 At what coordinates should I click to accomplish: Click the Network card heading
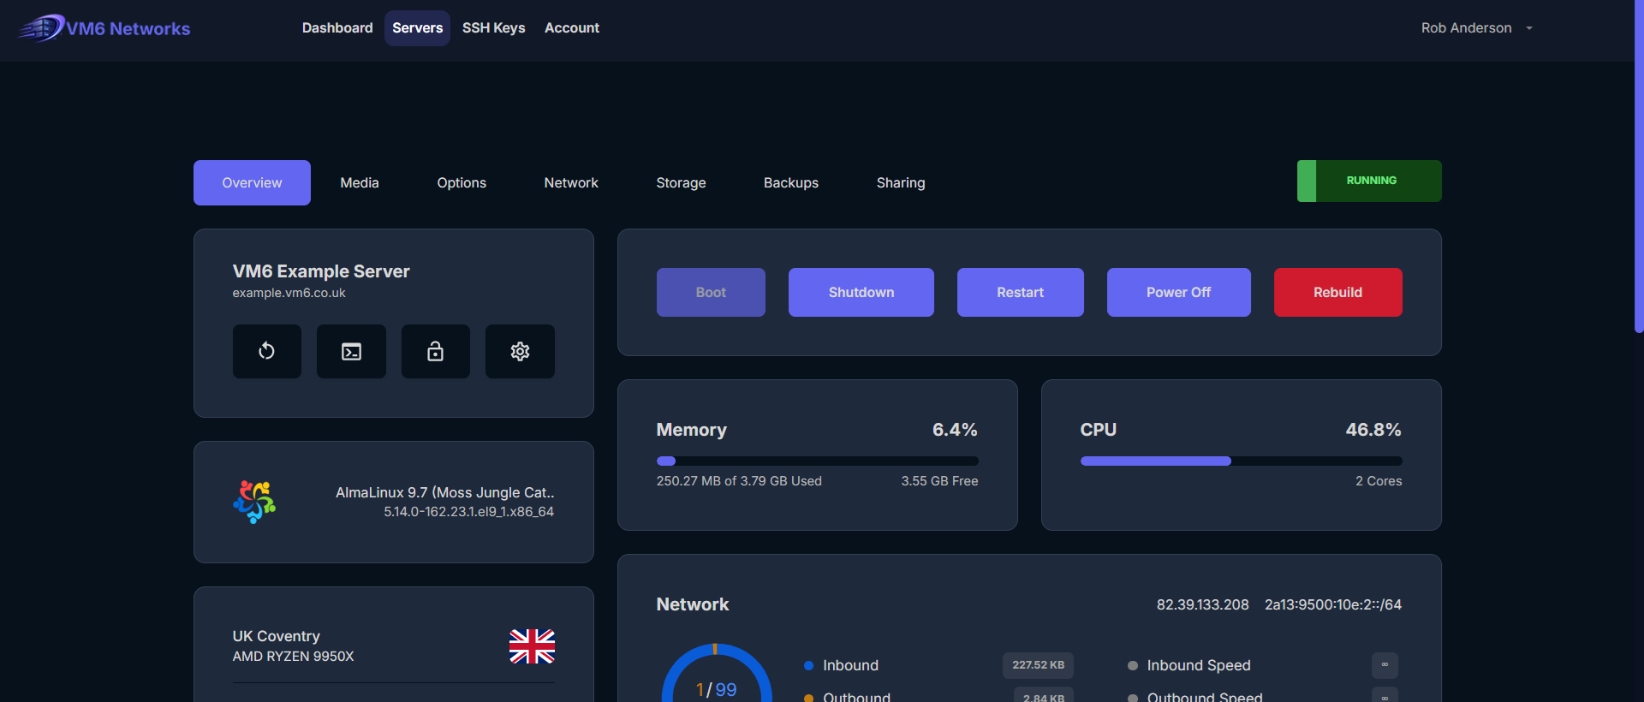[x=693, y=604]
